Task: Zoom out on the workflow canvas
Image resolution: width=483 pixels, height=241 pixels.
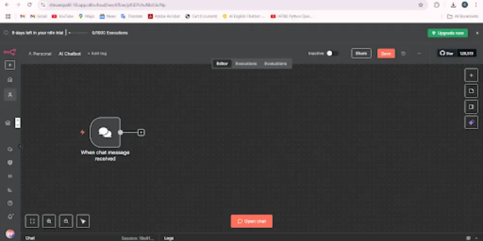Action: tap(66, 221)
